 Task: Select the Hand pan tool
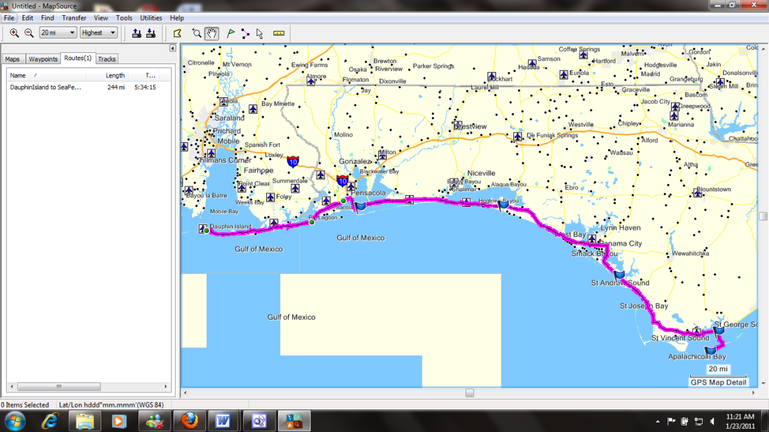point(212,33)
